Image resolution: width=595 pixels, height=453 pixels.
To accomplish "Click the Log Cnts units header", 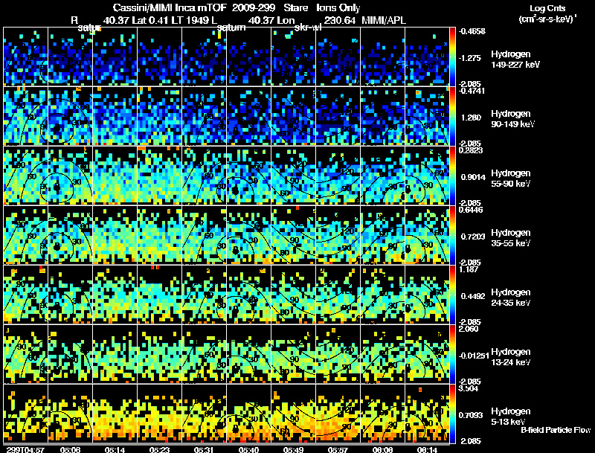I will [x=547, y=13].
